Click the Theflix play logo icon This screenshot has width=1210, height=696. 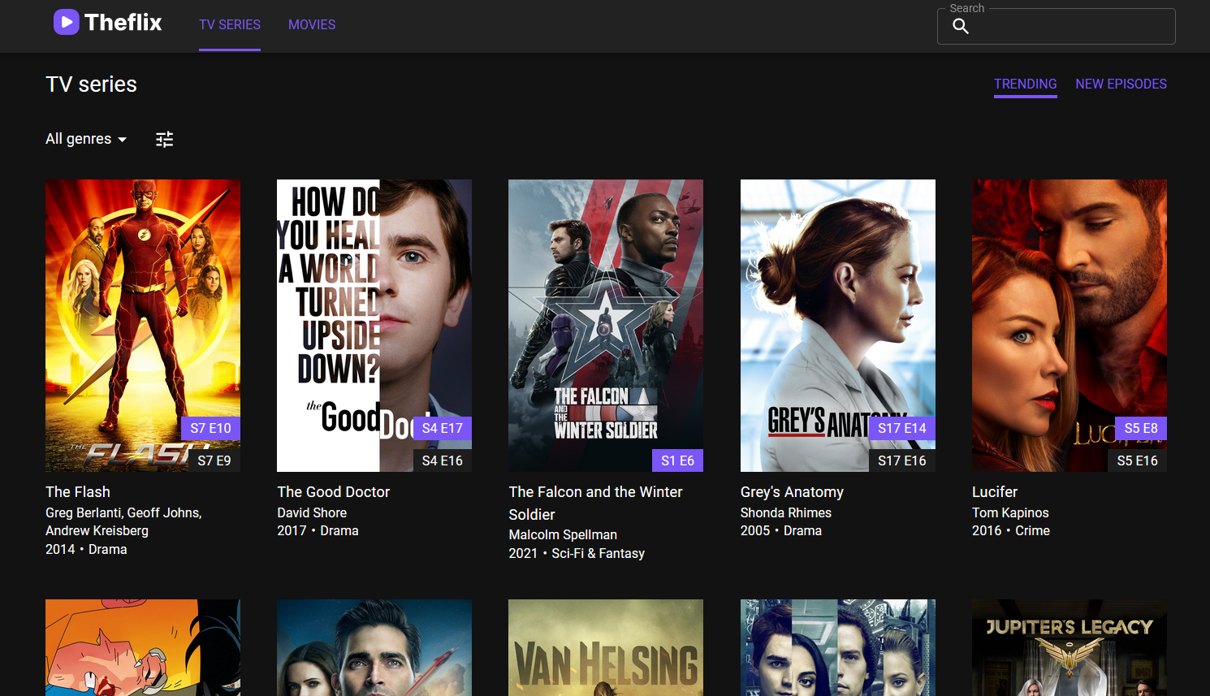[66, 22]
